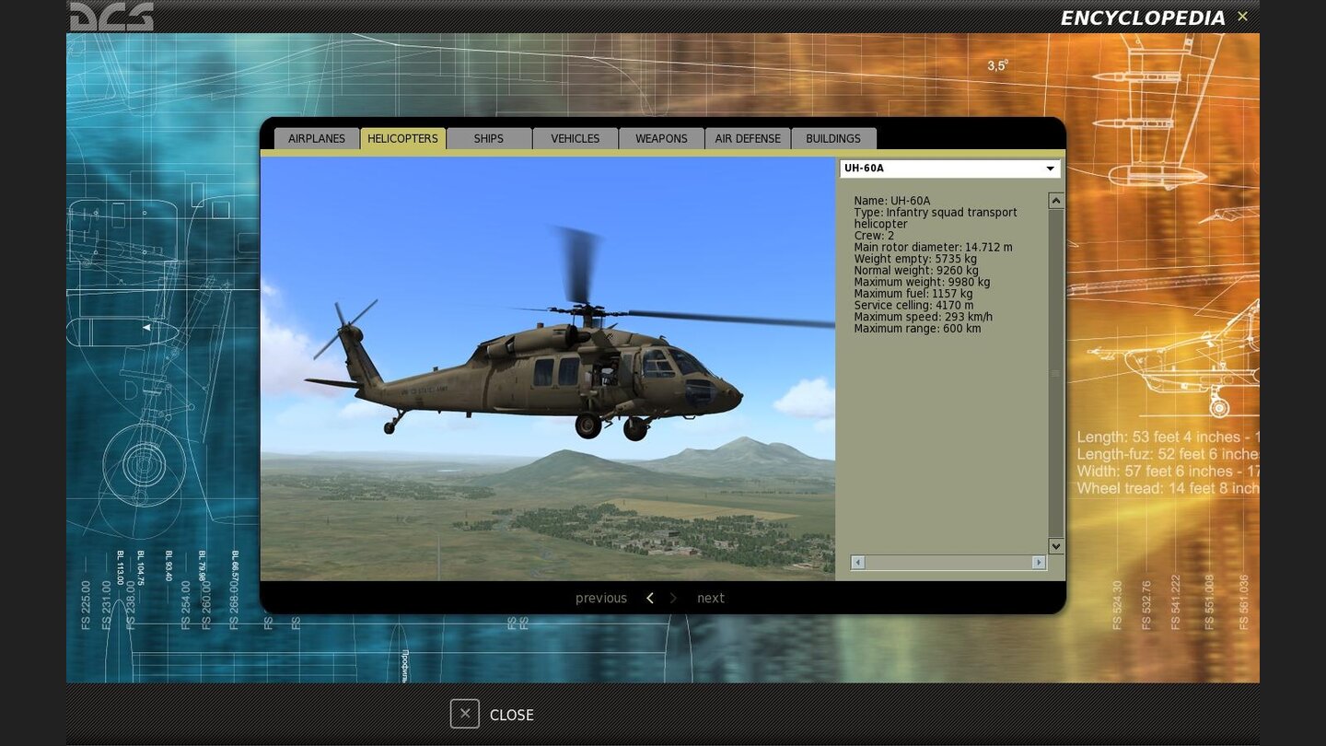This screenshot has height=746, width=1326.
Task: Click the horizontal scroll right arrow
Action: pos(1039,562)
